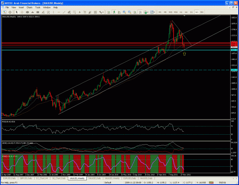239x185 pixels.
Task: Click the Zoom Out magnifier
Action: click(130, 12)
